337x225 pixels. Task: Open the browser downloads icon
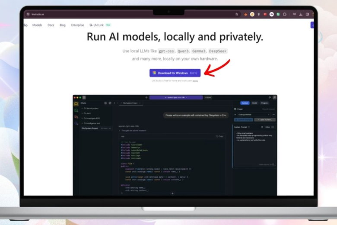[x=301, y=14]
